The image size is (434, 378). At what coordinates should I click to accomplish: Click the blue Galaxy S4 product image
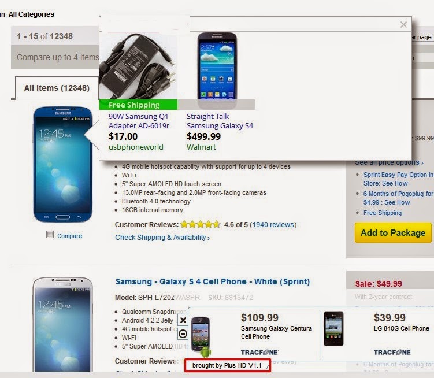(x=63, y=165)
